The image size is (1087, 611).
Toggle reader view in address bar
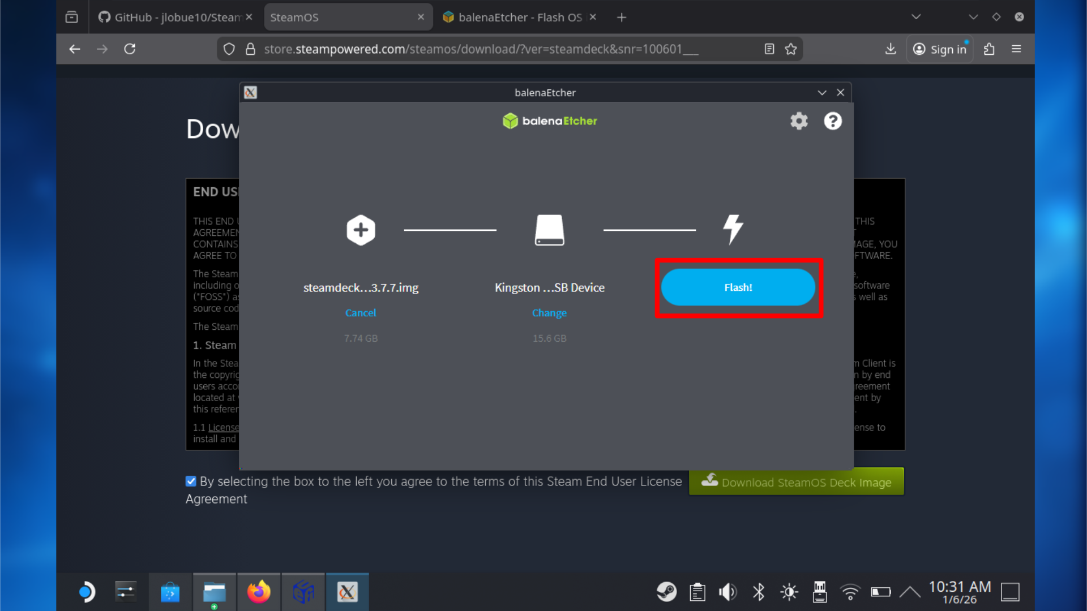tap(769, 49)
